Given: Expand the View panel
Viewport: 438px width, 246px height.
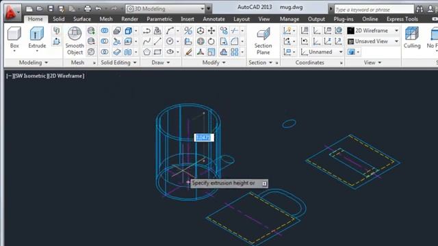Looking at the screenshot, I should pyautogui.click(x=372, y=62).
